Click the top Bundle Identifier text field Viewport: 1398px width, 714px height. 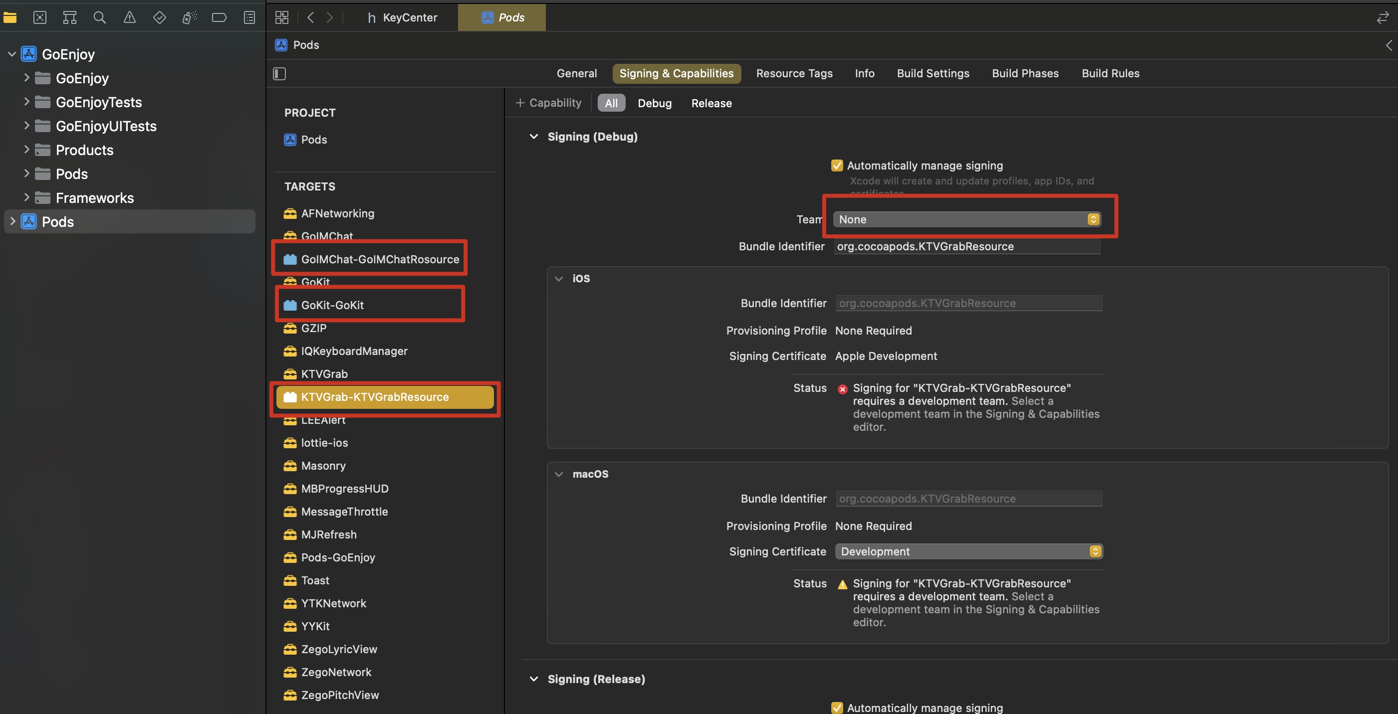click(966, 246)
